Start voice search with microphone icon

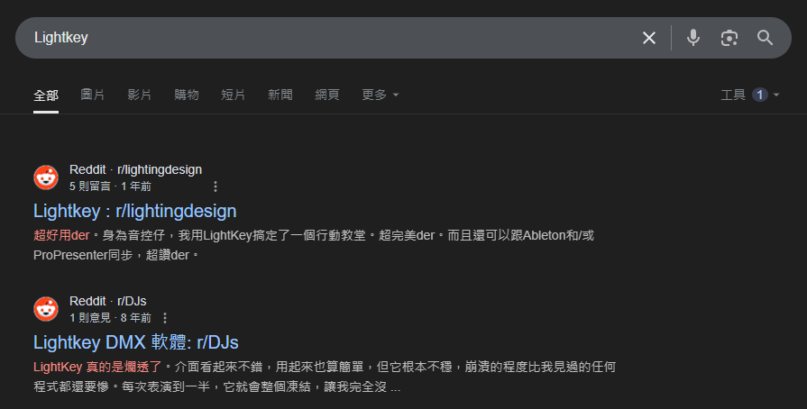click(693, 38)
